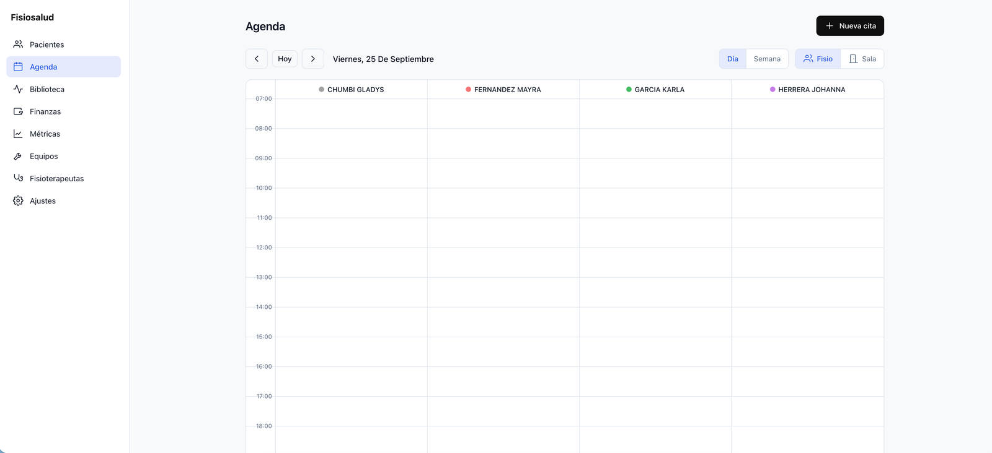Image resolution: width=992 pixels, height=453 pixels.
Task: Open the Métricas section
Action: (x=63, y=134)
